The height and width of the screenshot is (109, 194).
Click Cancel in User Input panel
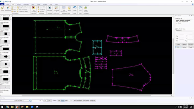[x=184, y=47]
